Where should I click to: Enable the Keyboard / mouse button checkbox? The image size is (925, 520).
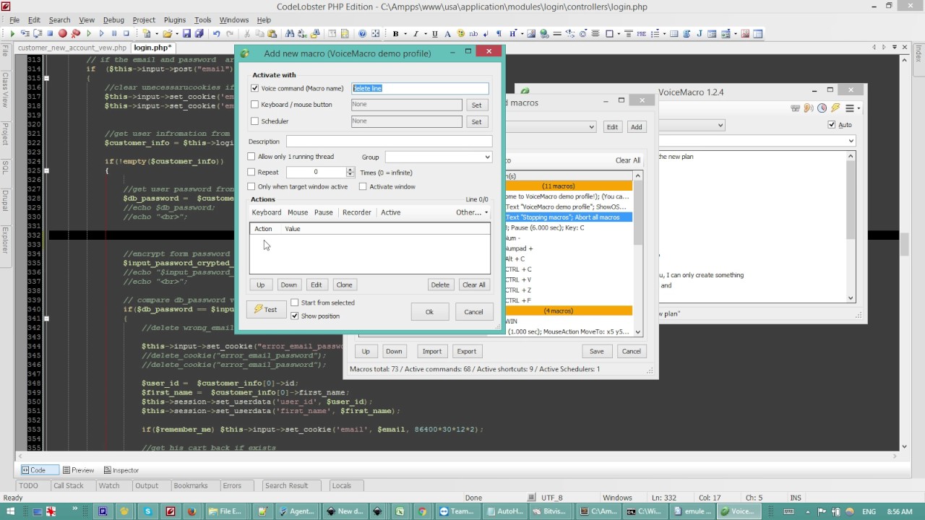tap(254, 105)
